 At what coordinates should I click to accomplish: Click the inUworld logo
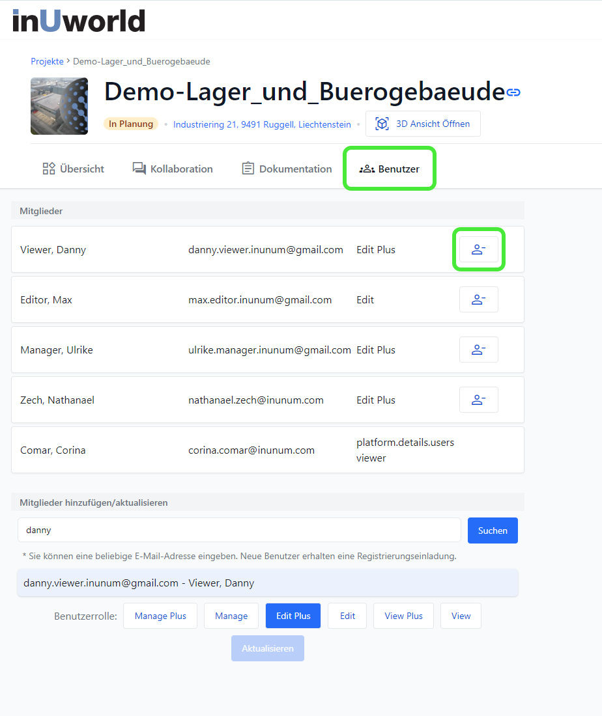79,20
